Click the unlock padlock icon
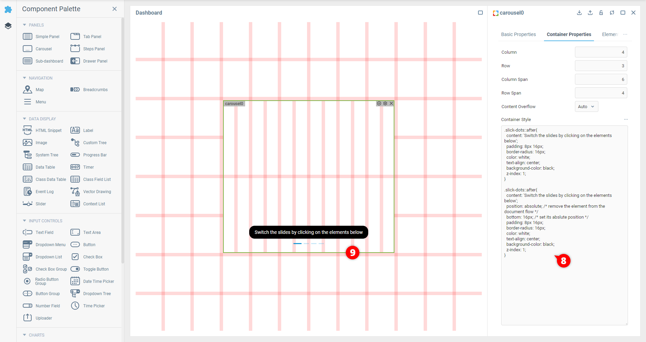Screen dimensions: 646x342 point(601,13)
